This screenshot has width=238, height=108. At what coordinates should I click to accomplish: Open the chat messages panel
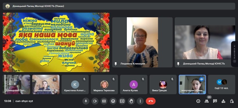215,101
